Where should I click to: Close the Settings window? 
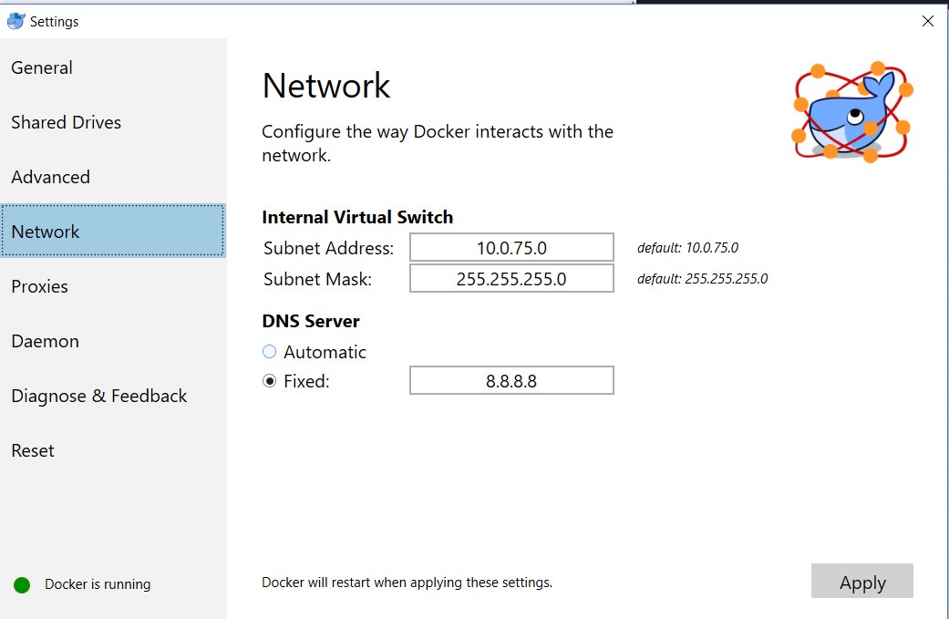[x=927, y=21]
